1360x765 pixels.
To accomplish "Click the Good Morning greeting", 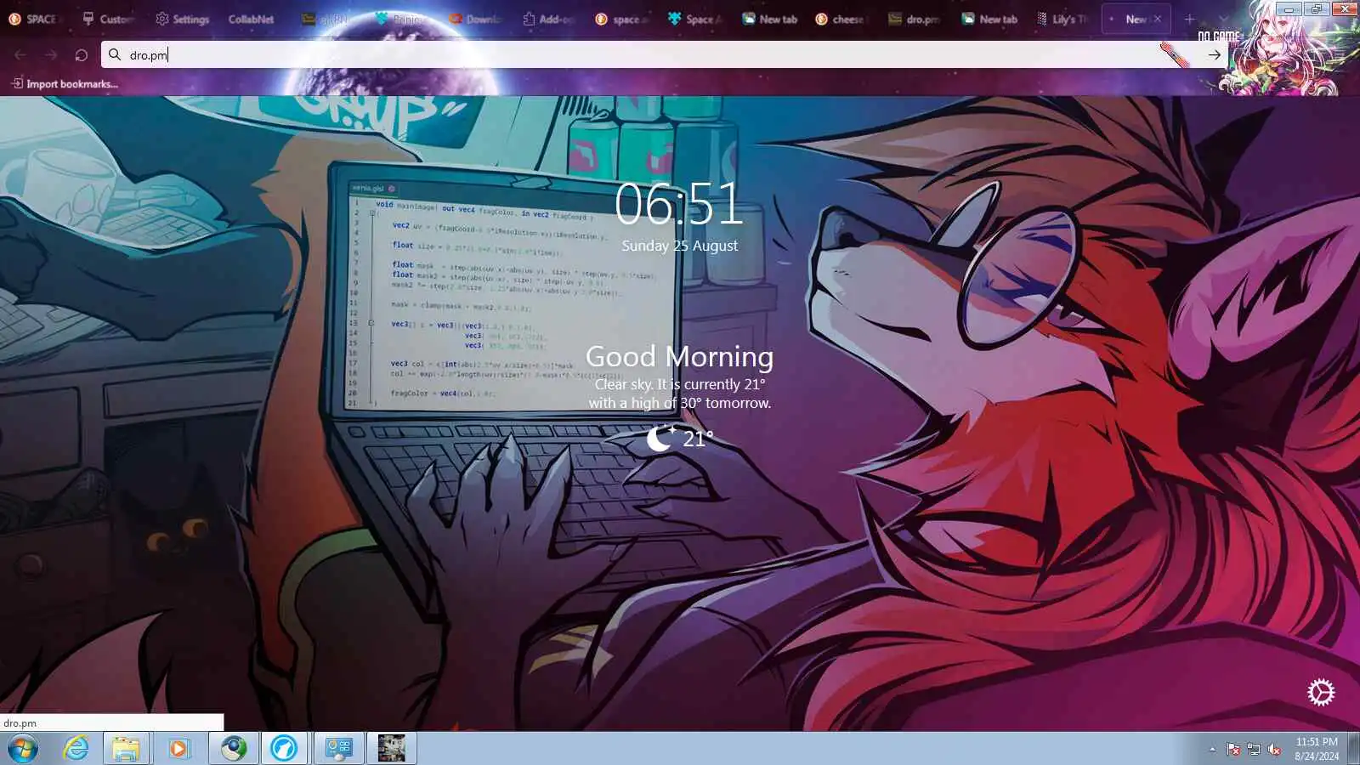I will pyautogui.click(x=679, y=356).
